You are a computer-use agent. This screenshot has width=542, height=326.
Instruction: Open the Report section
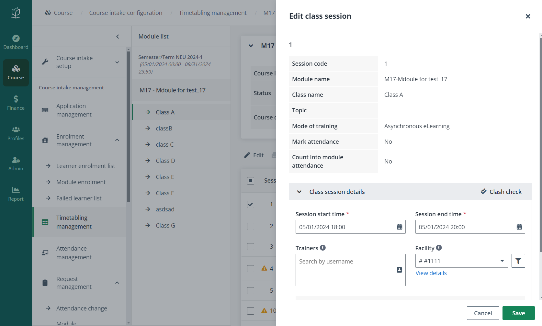[x=16, y=194]
